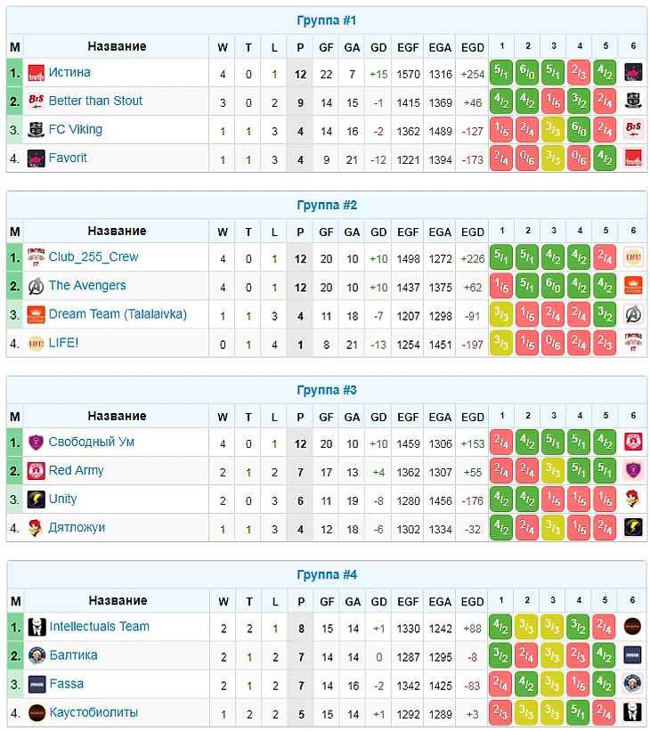Click the yellow 3/3 result in Favorit row

point(554,158)
